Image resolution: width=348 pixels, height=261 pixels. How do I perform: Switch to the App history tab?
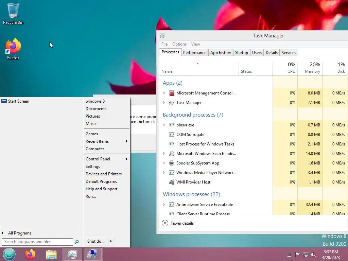coord(221,53)
